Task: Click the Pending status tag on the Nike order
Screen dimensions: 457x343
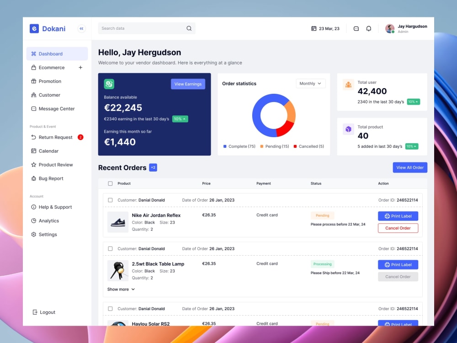Action: 322,215
